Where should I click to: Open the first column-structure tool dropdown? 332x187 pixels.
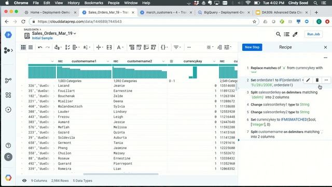58,47
